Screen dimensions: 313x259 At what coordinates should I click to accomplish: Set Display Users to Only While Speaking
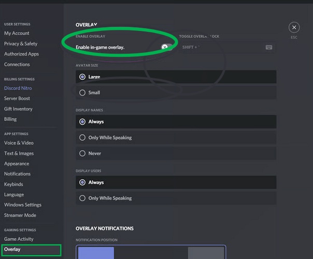[x=82, y=198]
